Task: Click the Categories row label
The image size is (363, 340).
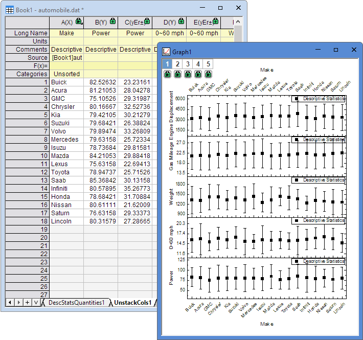Action: [27, 74]
